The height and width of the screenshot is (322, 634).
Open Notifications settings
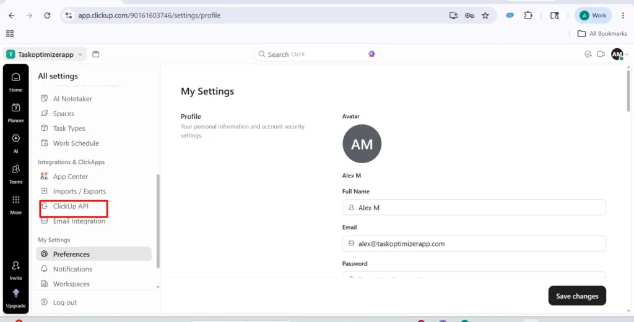pos(95,269)
